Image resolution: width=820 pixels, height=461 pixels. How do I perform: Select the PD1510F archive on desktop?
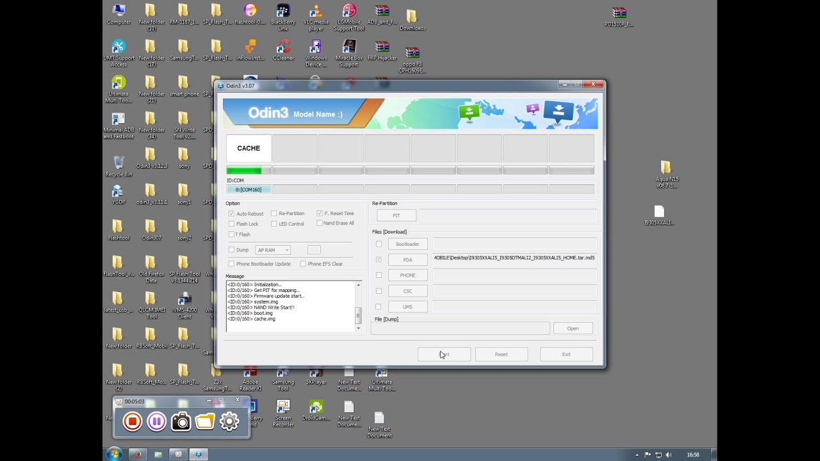point(619,17)
